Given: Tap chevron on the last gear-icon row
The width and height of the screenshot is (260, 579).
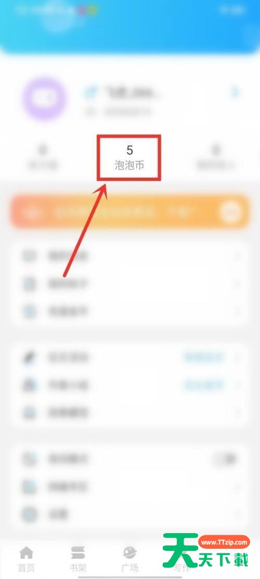Looking at the screenshot, I should click(238, 514).
